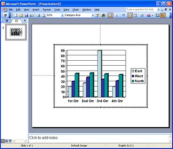Switch to the Outline tab in the left pane
Viewport: 173px width, 149px height.
(7, 21)
